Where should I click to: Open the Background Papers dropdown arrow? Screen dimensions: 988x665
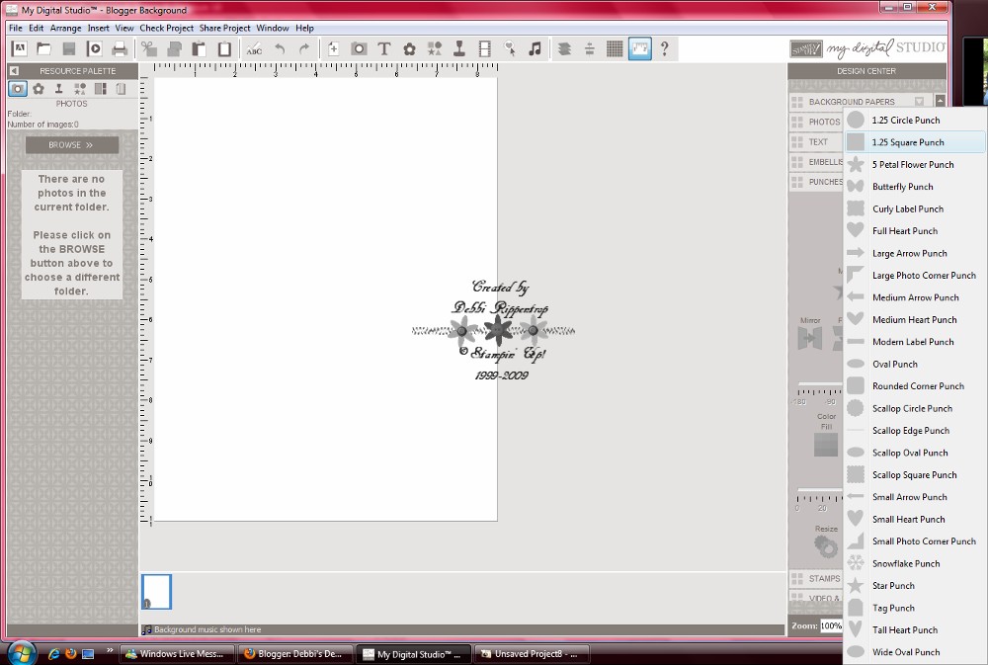[x=919, y=102]
